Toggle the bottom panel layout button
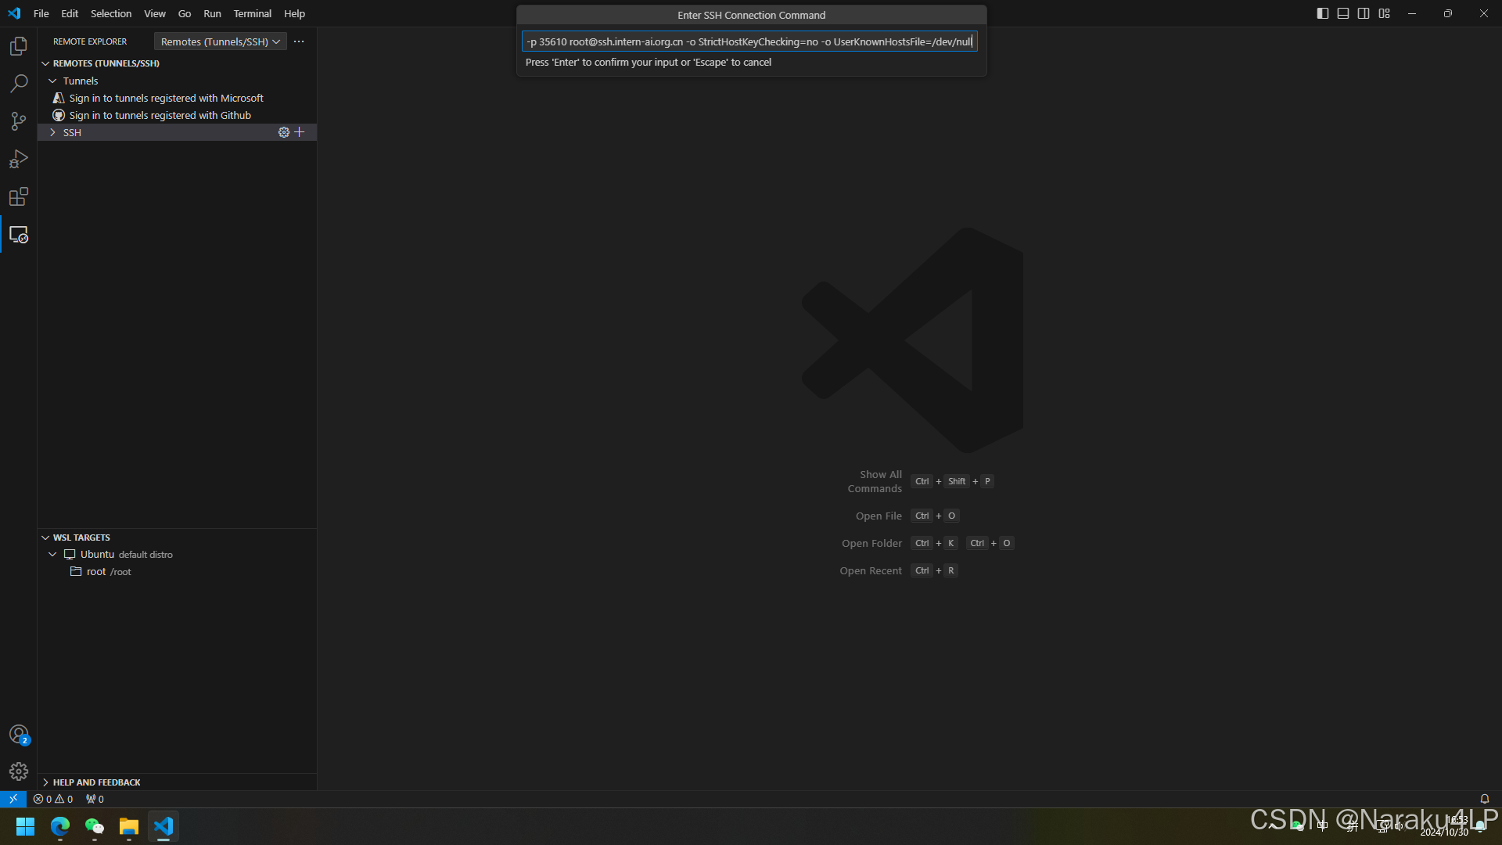The width and height of the screenshot is (1502, 845). click(x=1343, y=13)
